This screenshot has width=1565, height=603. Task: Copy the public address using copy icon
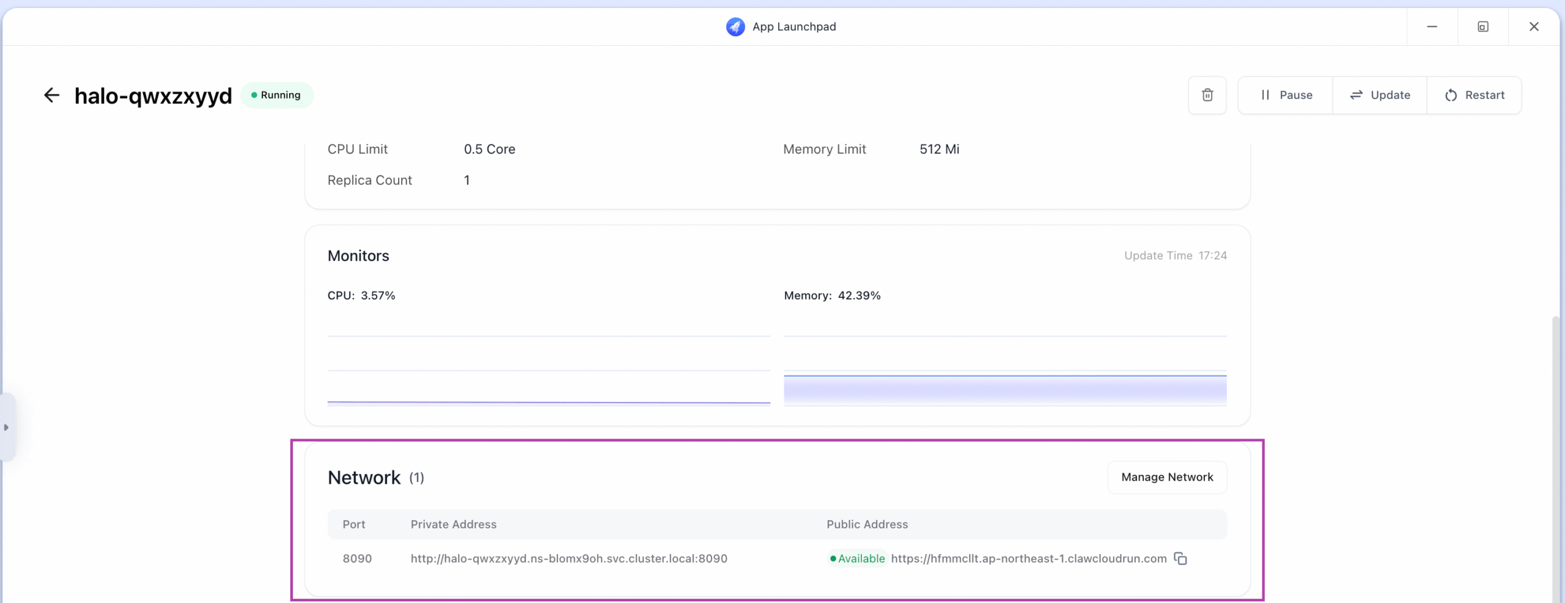[x=1180, y=558]
